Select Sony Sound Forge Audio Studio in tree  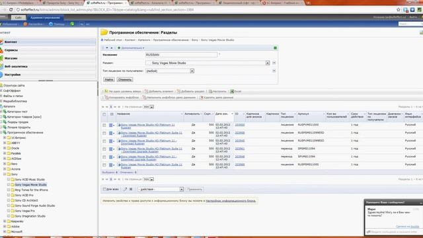coord(35,206)
